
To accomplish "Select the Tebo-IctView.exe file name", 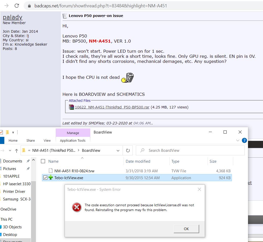I will 69,178.
